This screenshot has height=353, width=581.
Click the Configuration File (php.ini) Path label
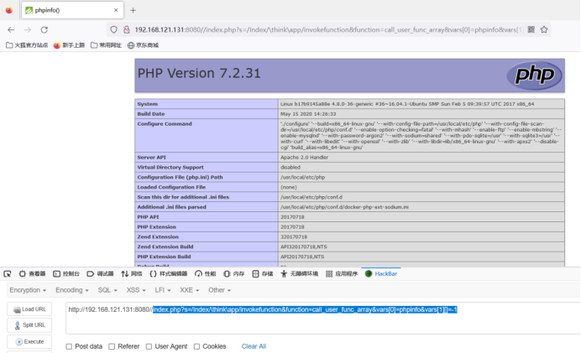[180, 177]
